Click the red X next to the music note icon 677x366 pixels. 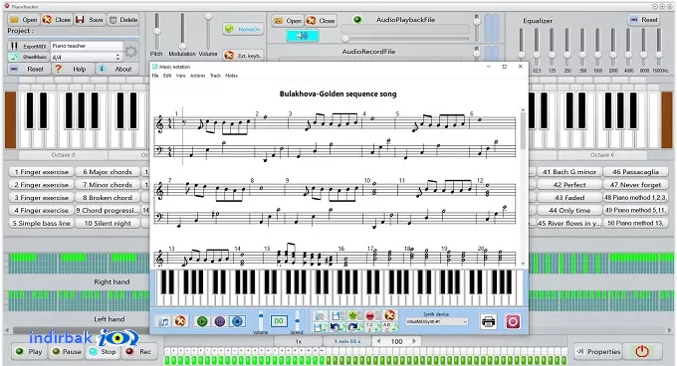(x=180, y=321)
